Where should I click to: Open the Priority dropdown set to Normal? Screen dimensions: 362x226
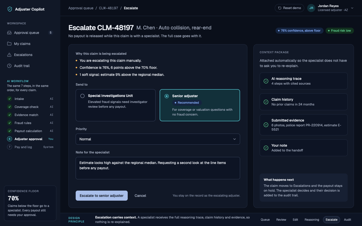(158, 139)
